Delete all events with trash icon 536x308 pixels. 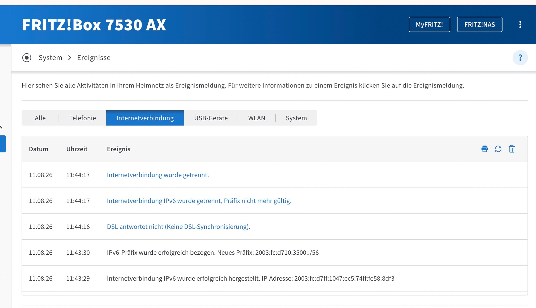pos(512,149)
